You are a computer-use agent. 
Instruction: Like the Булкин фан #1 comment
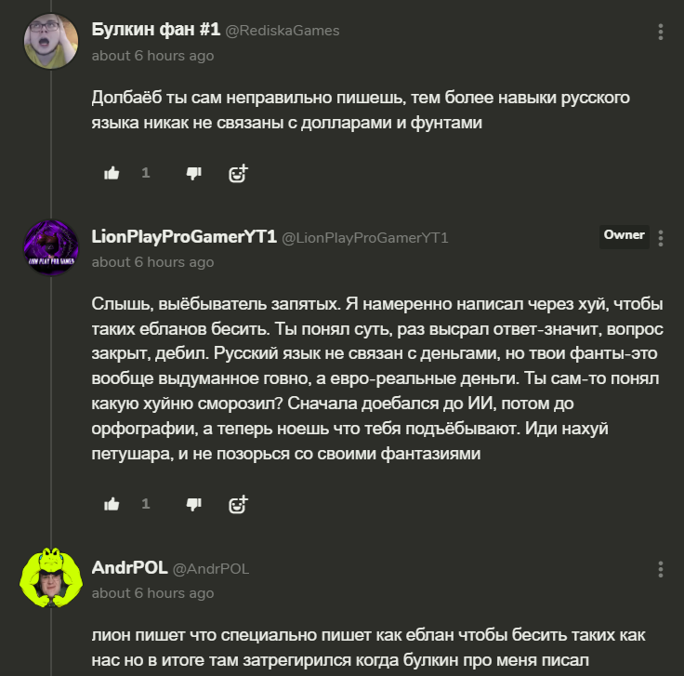point(112,173)
